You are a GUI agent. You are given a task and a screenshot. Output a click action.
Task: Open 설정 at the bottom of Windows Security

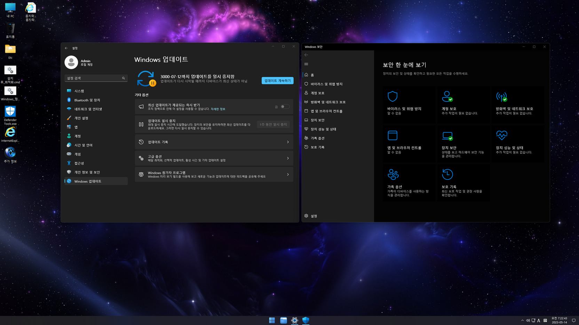pyautogui.click(x=338, y=216)
